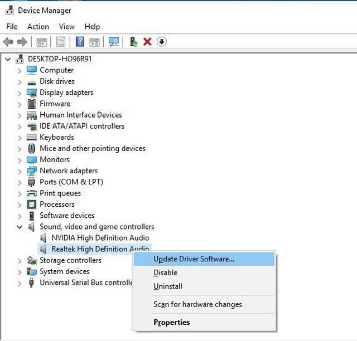This screenshot has width=357, height=341.
Task: Click the down-arrow Disable device toolbar icon
Action: 162,42
